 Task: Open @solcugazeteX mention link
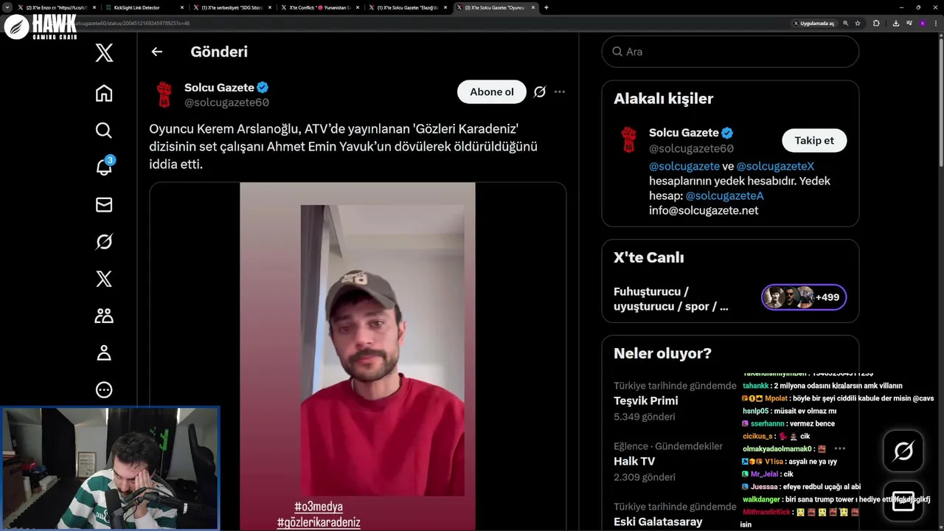point(775,166)
